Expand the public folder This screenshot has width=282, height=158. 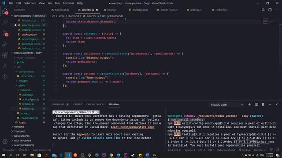[x=21, y=62]
